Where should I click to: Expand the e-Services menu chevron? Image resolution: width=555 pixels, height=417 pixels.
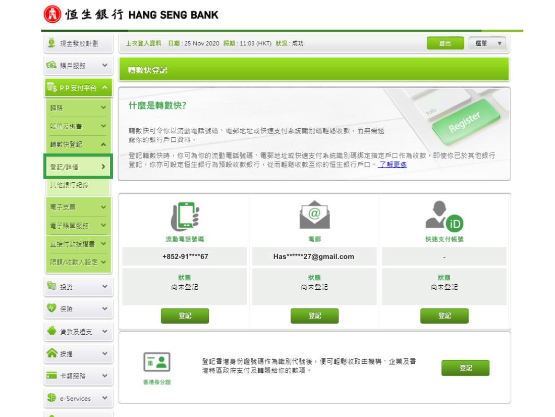pyautogui.click(x=105, y=398)
